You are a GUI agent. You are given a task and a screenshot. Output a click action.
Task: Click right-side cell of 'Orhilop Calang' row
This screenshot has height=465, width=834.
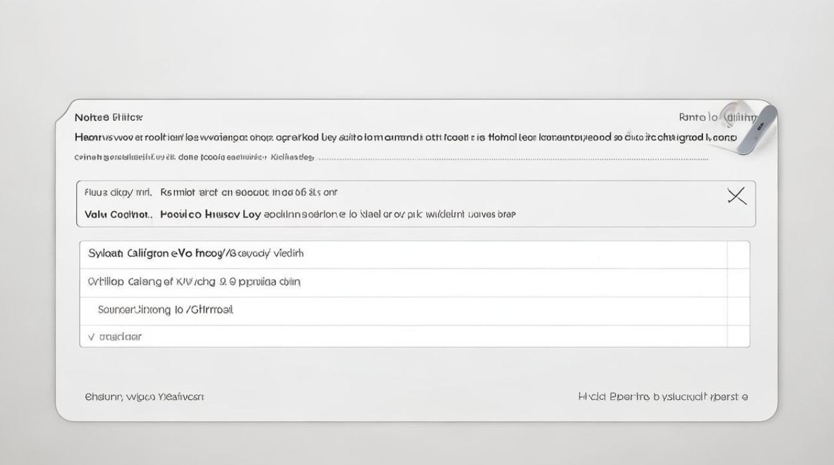coord(738,282)
